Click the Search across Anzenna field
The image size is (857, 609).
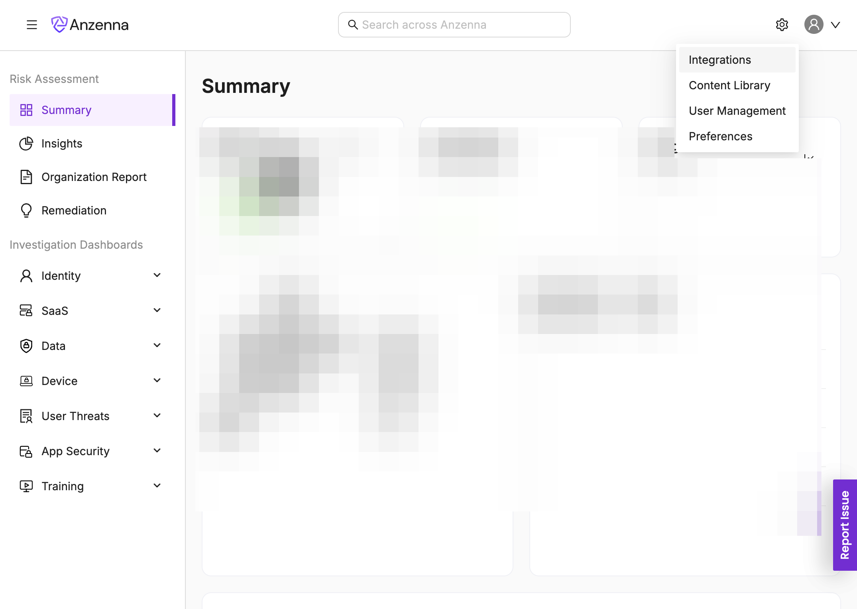click(x=454, y=25)
